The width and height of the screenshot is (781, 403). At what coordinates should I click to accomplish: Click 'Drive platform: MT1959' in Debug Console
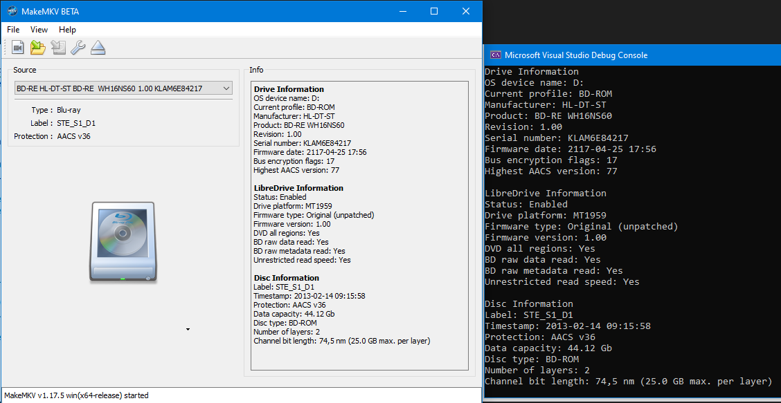546,216
